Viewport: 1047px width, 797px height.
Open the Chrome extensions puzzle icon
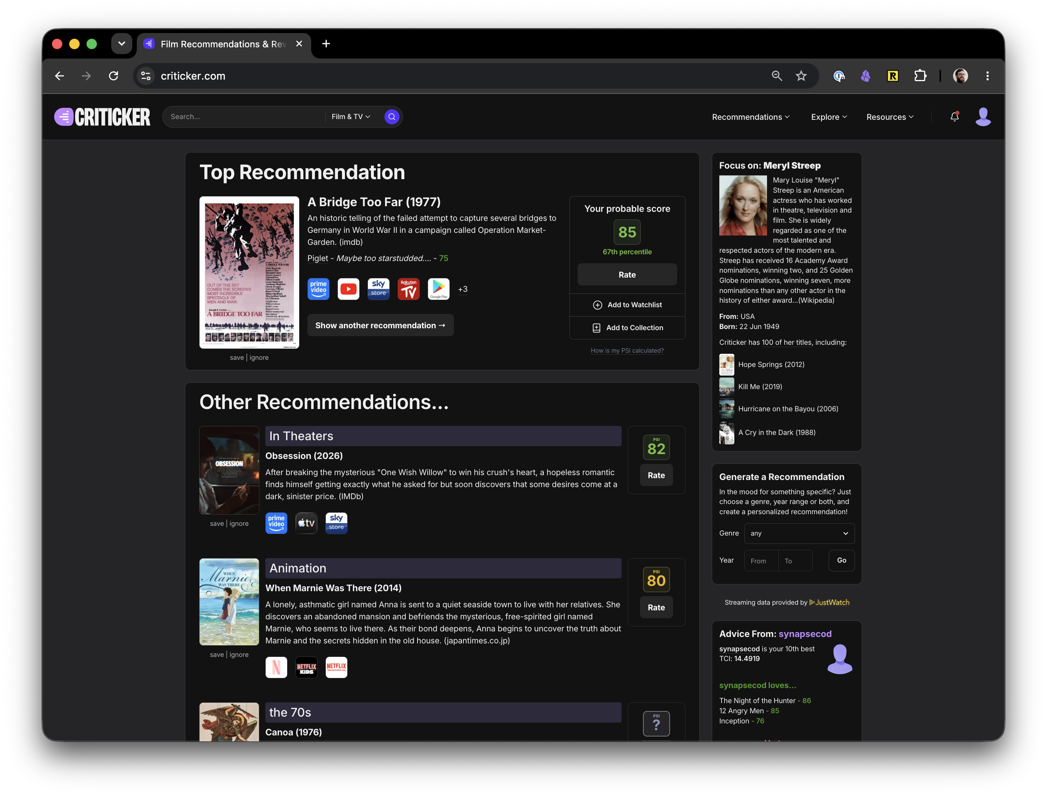point(920,76)
